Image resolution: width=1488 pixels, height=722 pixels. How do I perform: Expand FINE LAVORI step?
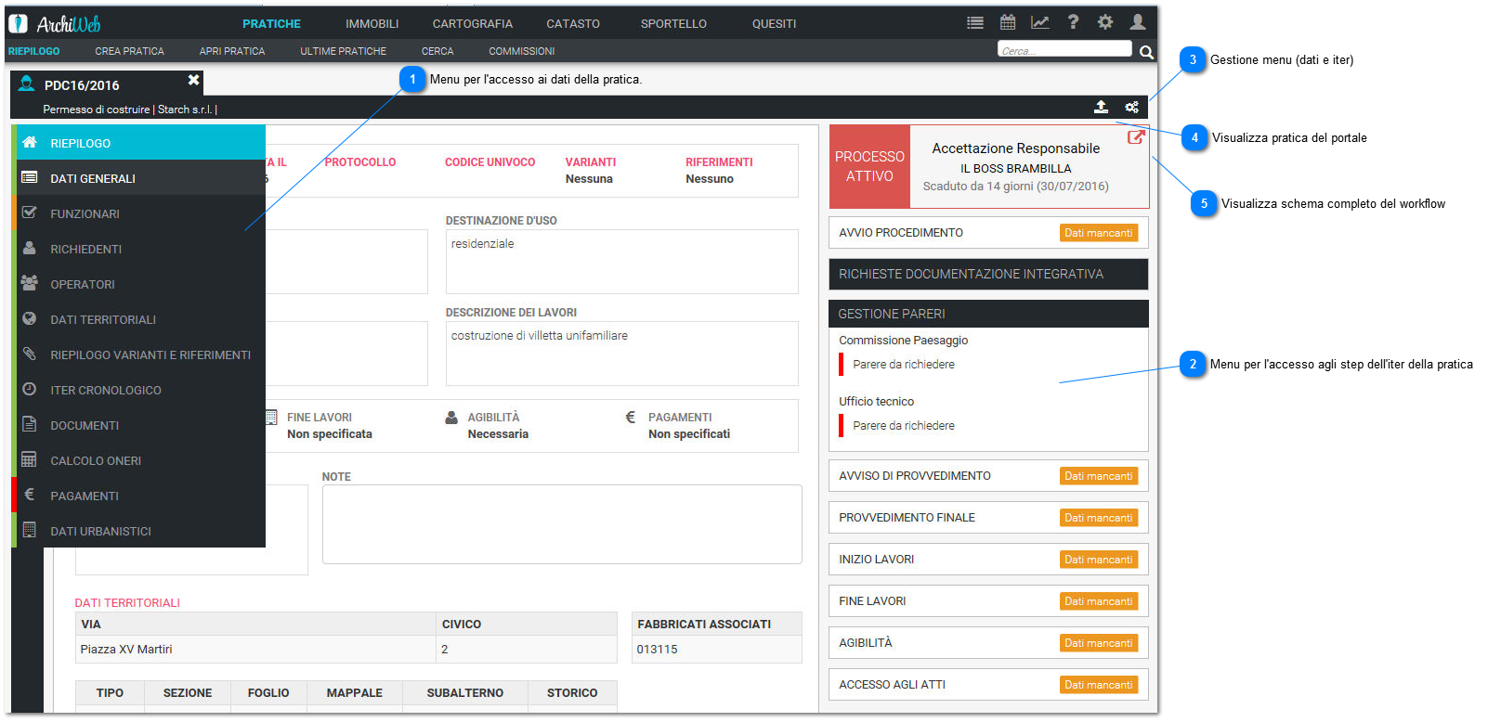coord(988,601)
